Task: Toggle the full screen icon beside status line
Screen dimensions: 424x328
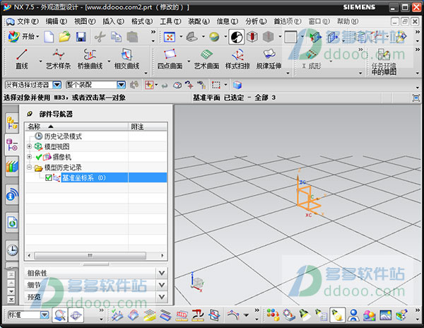Action: (416, 98)
